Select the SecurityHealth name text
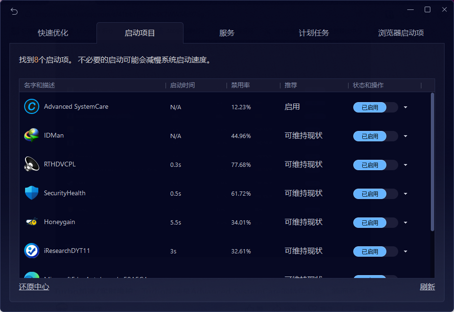This screenshot has width=454, height=312. 65,193
